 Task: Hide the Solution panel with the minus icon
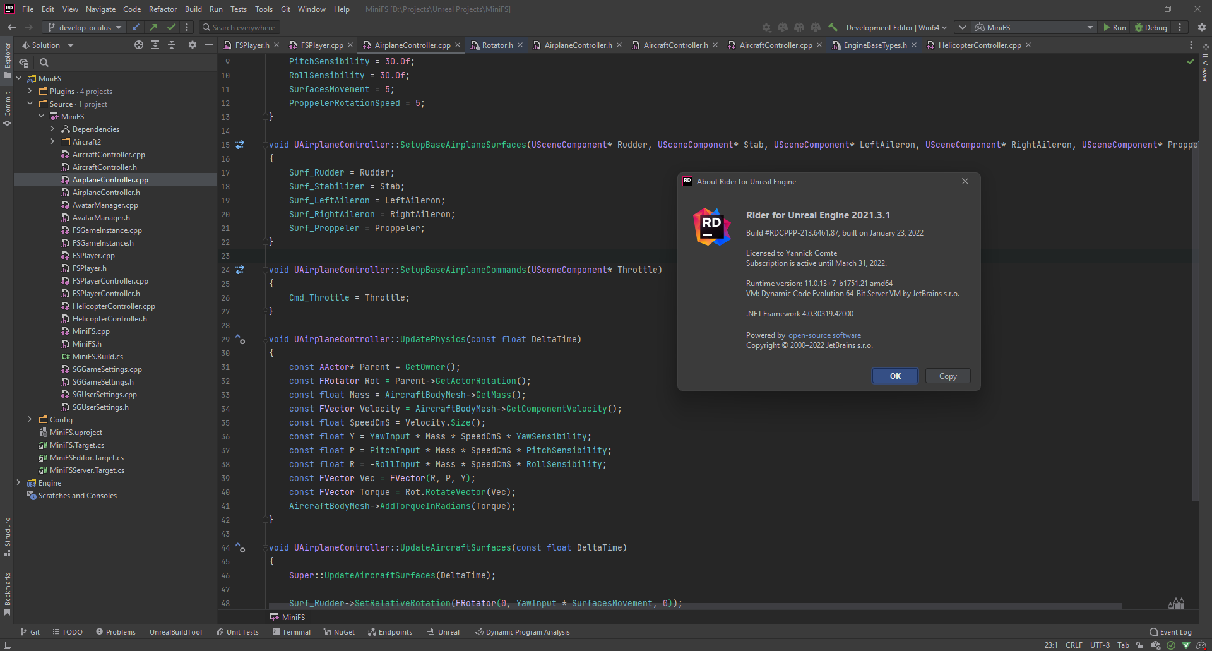209,45
